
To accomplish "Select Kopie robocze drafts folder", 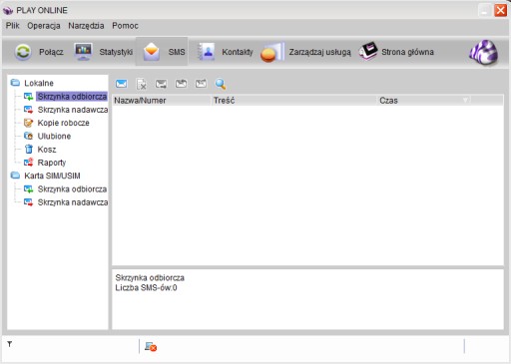I will (x=63, y=123).
